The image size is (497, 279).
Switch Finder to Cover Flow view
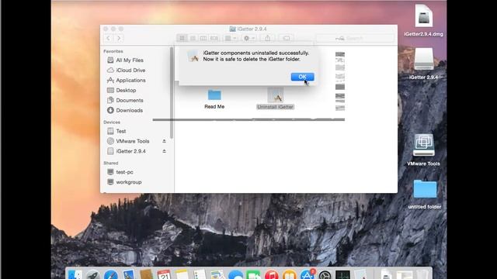[214, 38]
